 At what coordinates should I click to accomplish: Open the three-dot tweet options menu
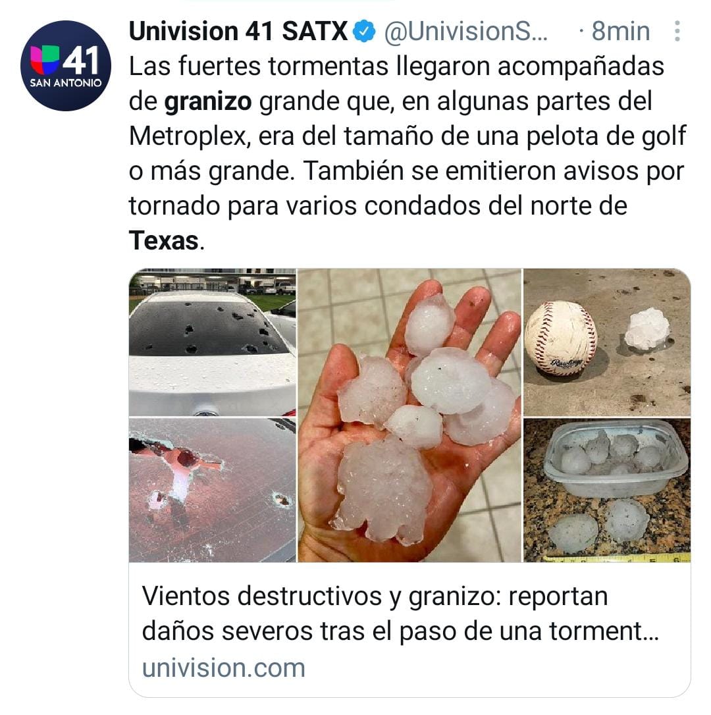pyautogui.click(x=677, y=32)
